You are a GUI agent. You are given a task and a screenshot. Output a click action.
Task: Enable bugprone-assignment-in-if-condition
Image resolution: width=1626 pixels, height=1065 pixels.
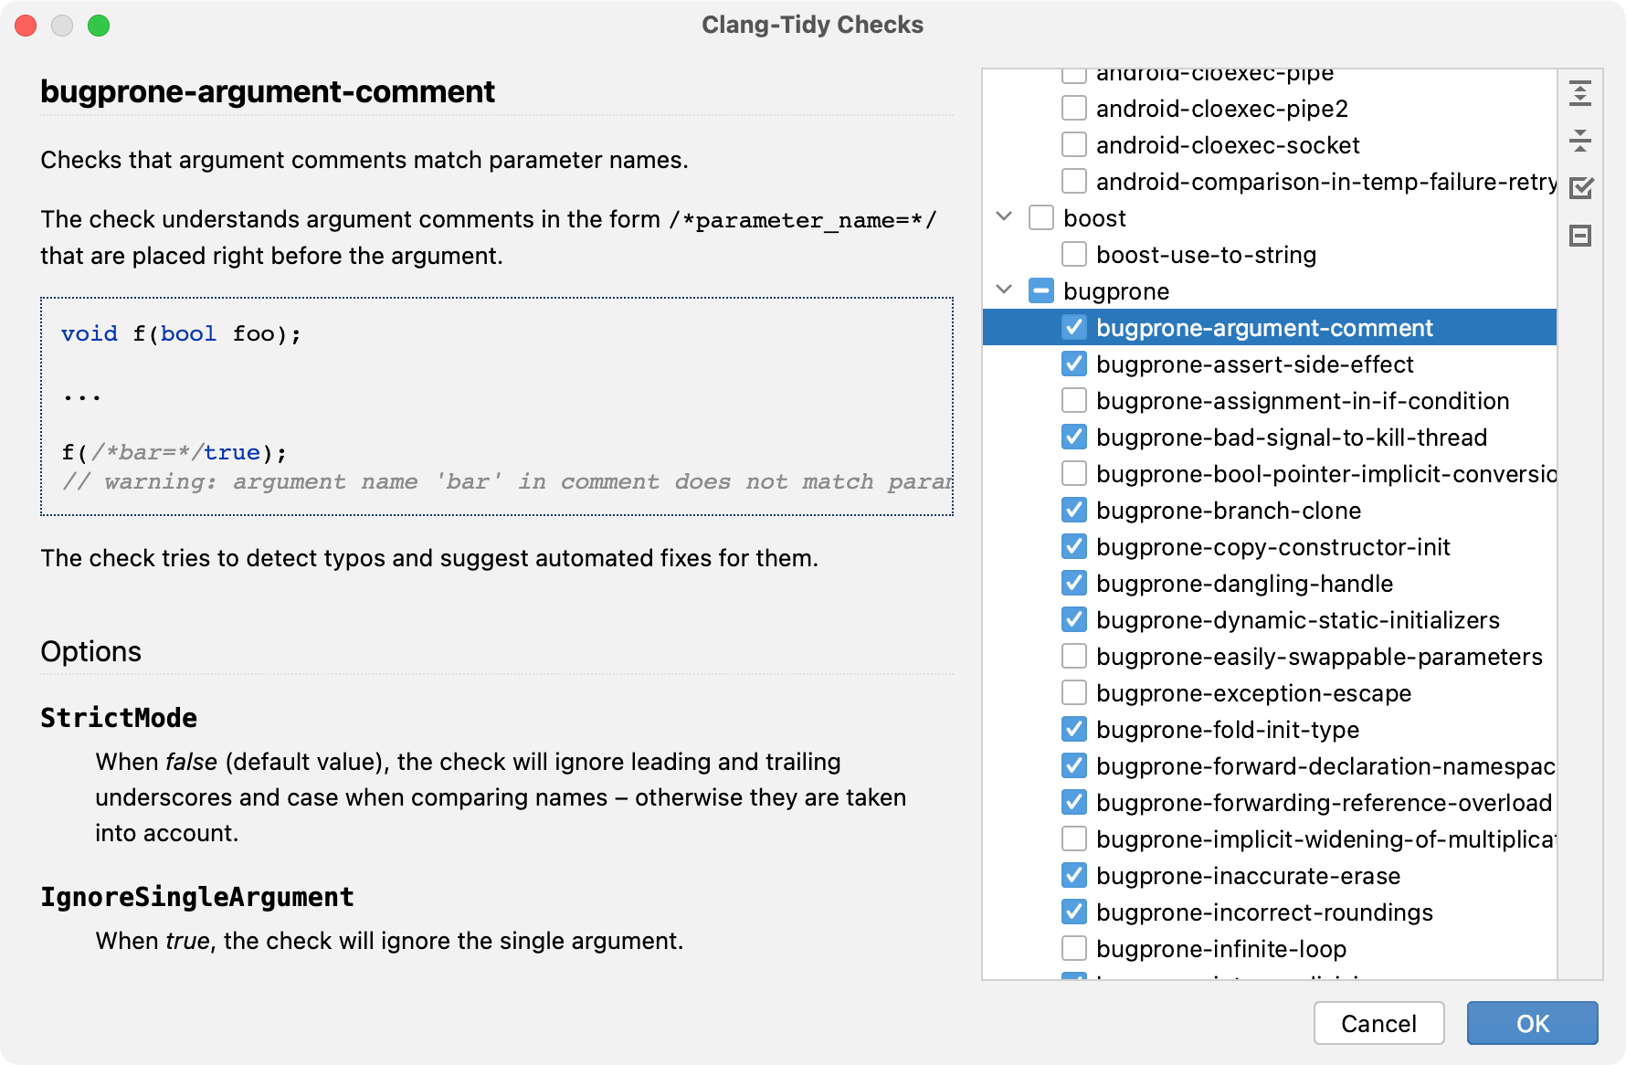[x=1073, y=400]
